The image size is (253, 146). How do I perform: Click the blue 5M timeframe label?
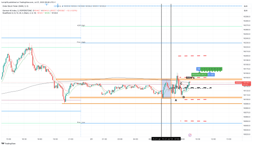click(198, 69)
